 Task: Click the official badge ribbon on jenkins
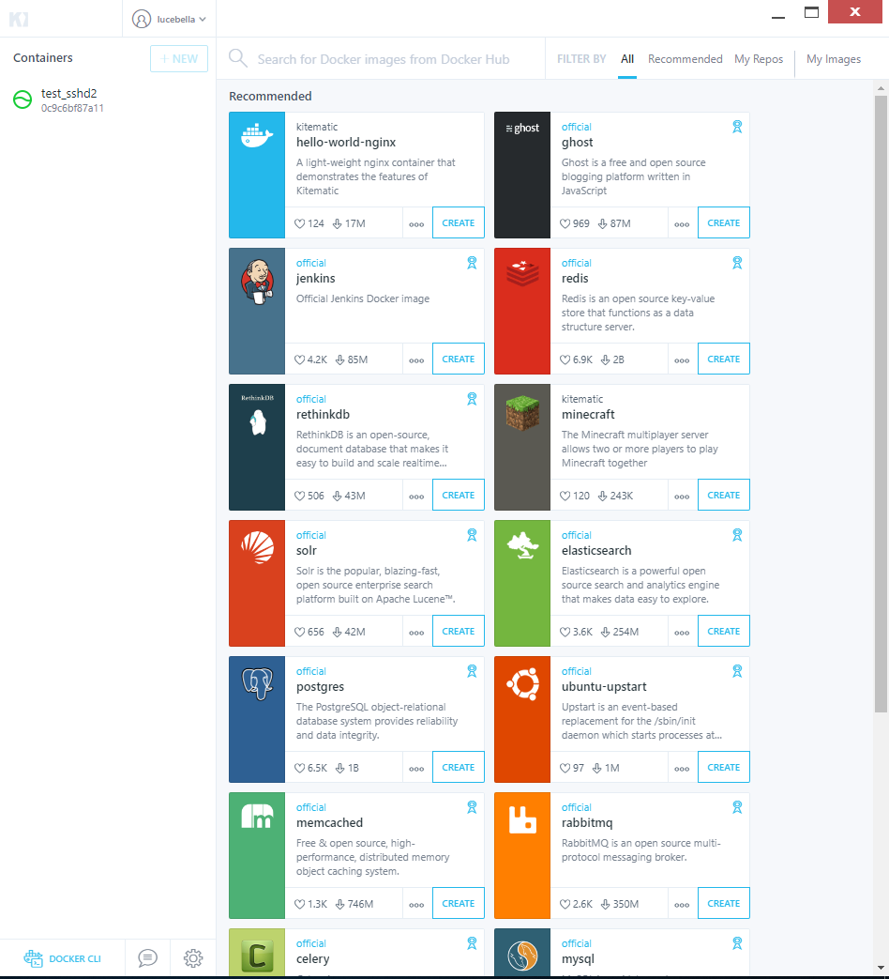(x=472, y=263)
